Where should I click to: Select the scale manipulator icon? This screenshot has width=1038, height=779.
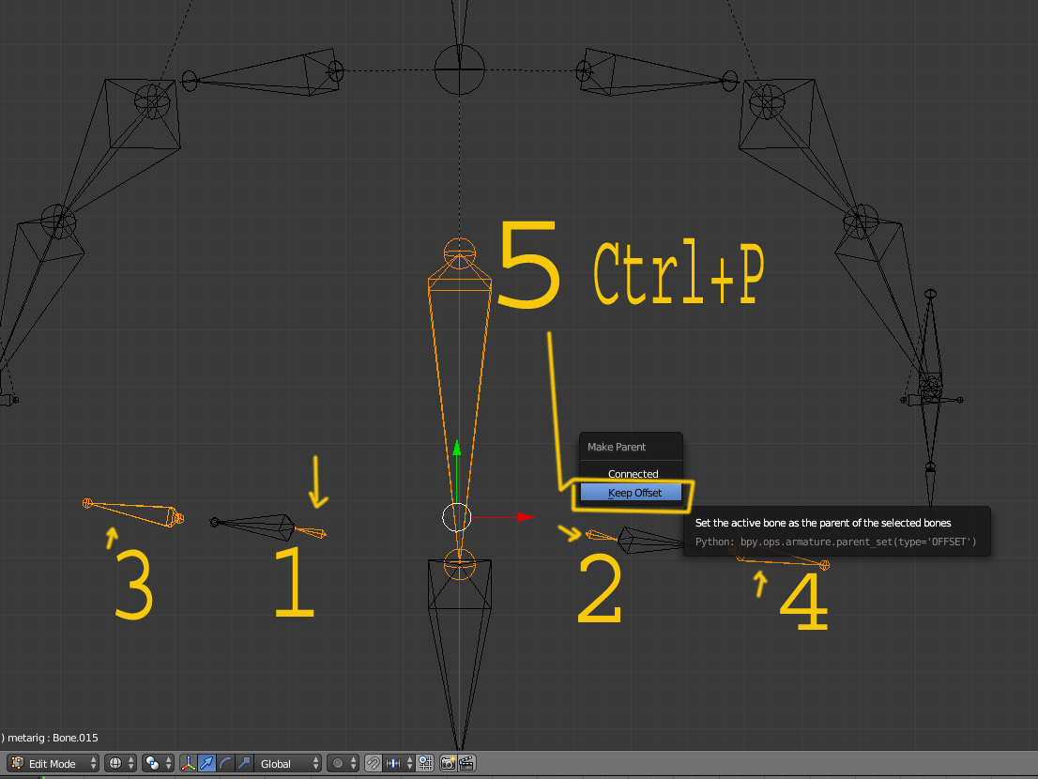point(244,763)
